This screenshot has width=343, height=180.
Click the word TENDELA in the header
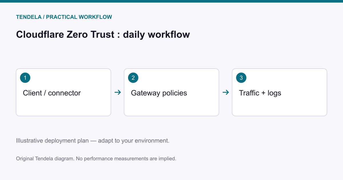click(x=29, y=17)
